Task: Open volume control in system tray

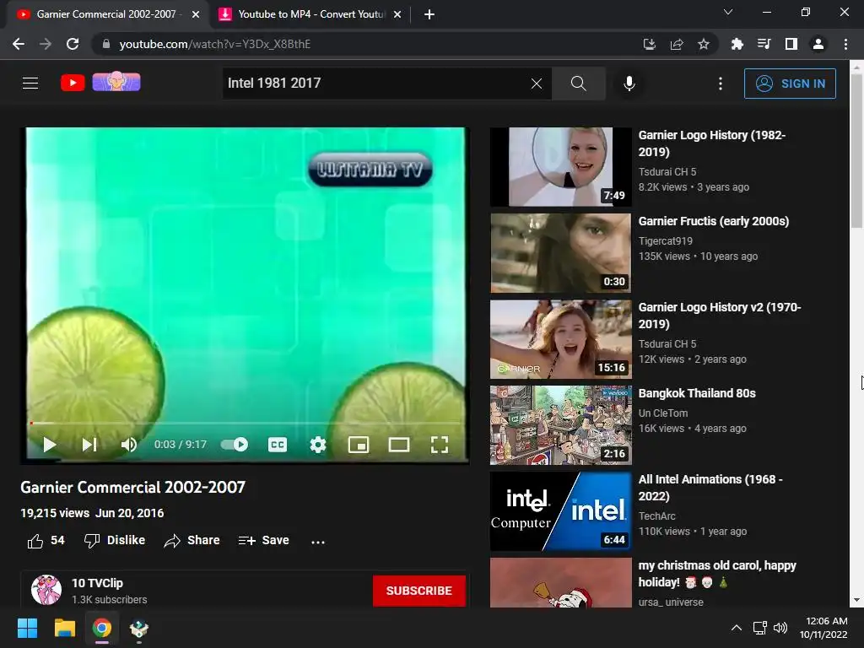Action: click(x=780, y=628)
